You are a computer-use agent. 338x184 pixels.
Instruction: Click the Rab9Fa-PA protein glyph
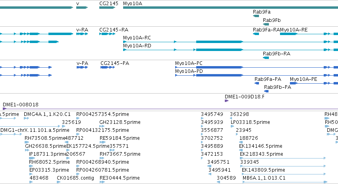tap(257, 83)
